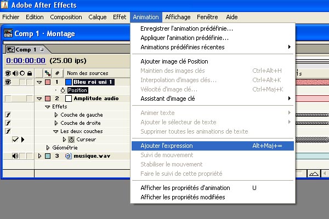Click the label color of layer 1
This screenshot has height=219, width=329.
click(x=48, y=82)
